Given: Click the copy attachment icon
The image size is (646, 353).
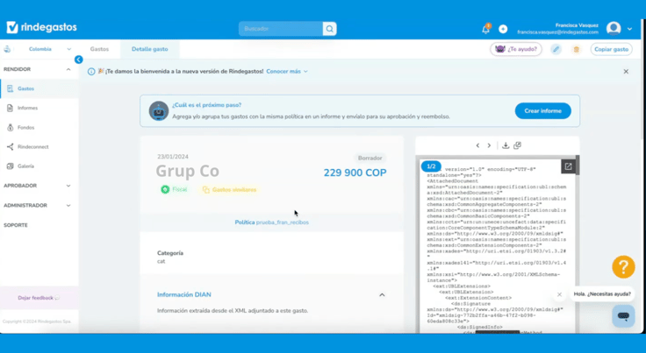Looking at the screenshot, I should (x=518, y=145).
